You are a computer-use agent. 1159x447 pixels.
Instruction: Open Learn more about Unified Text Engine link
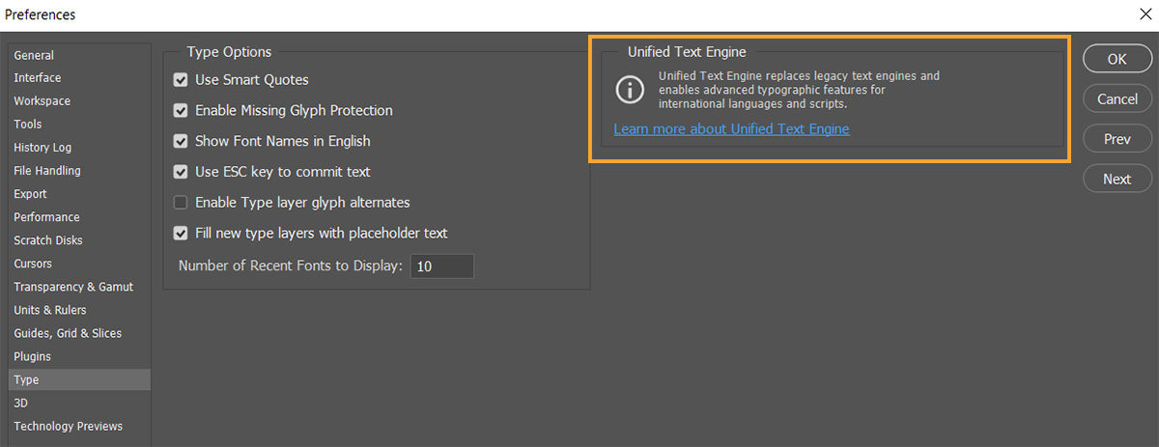pos(731,128)
